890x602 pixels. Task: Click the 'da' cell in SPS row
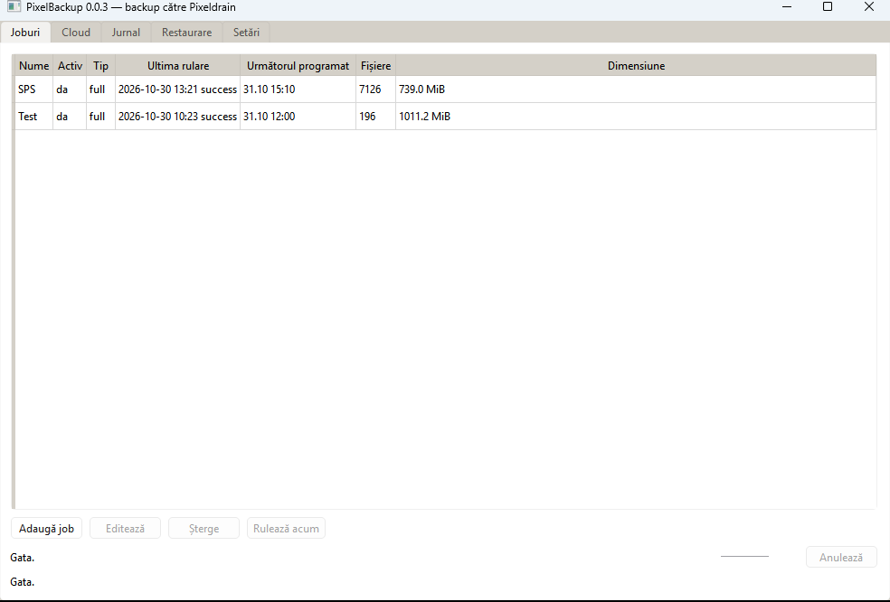pos(70,89)
